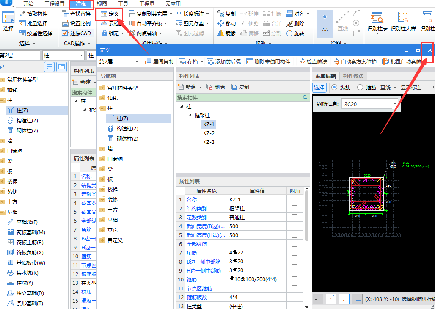Click 显示标注 in the section editor toolbar
This screenshot has height=309, width=435.
[410, 87]
